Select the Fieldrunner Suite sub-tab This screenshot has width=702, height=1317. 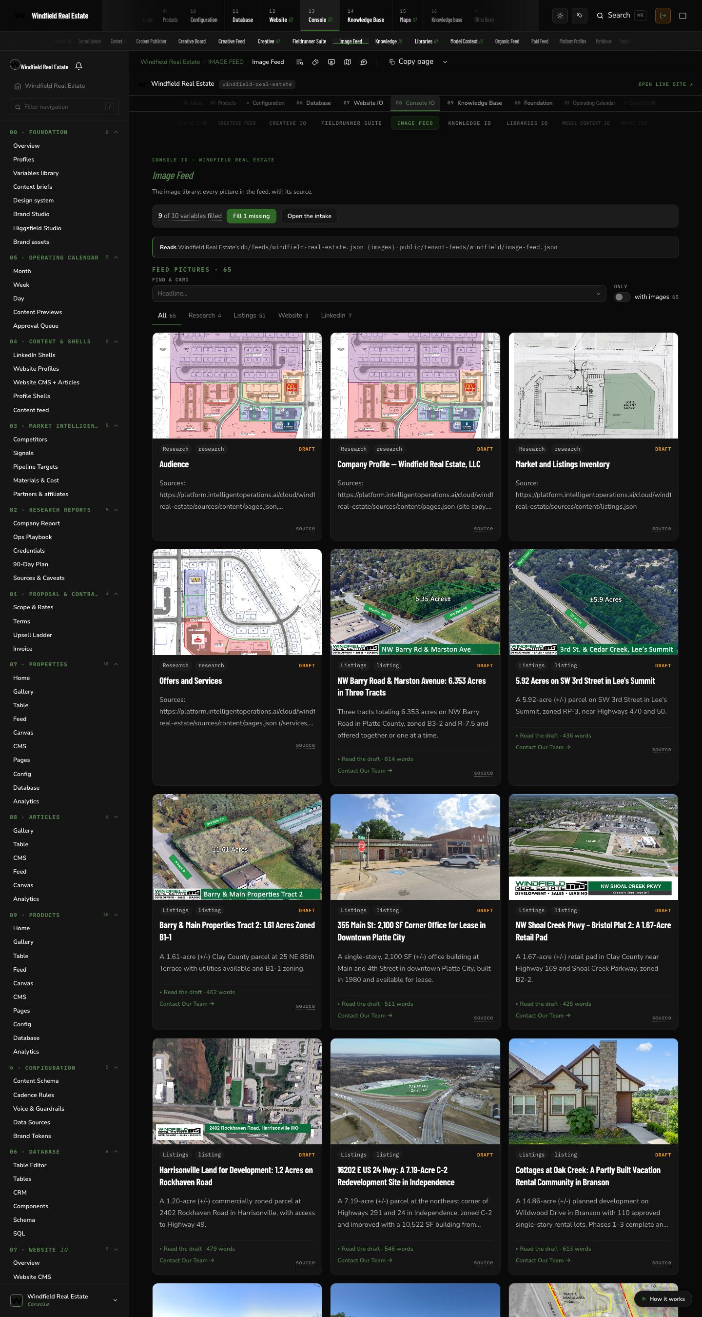351,123
